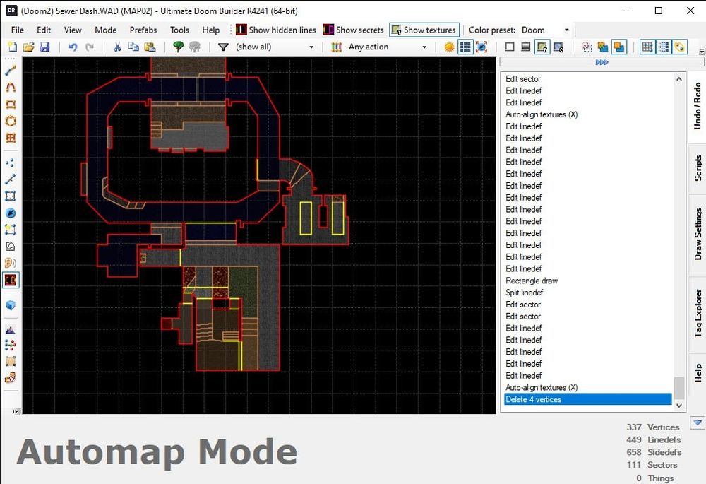Select the Split linedef history entry
706x484 pixels.
coord(588,293)
